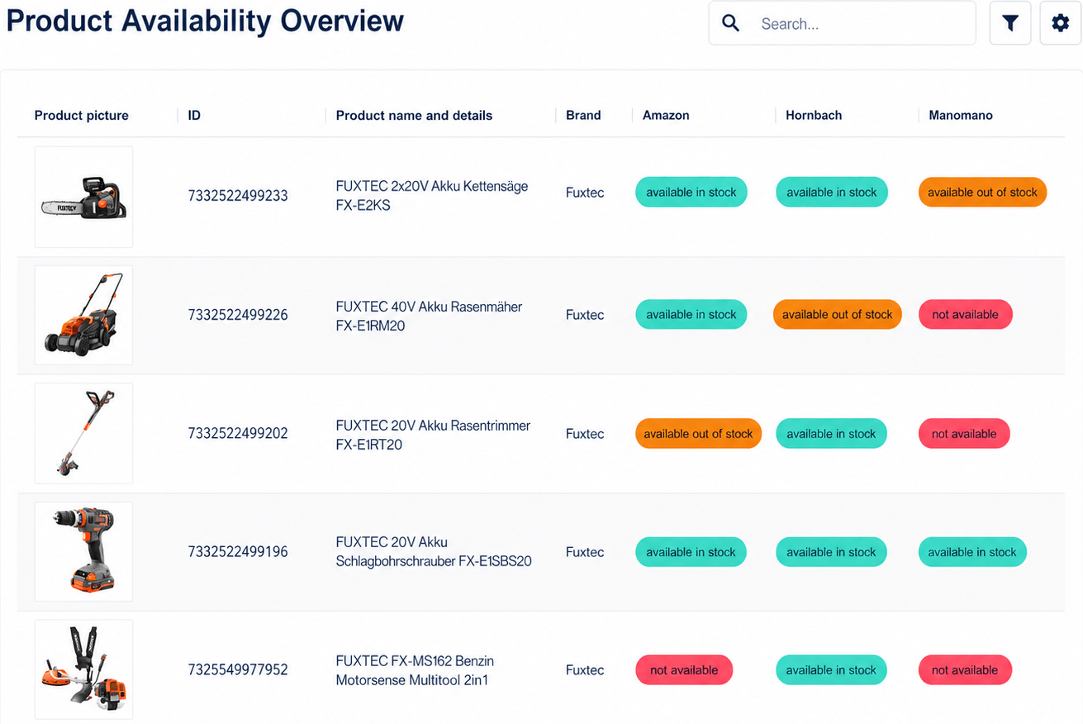Click Kettensäge Manomano available out of stock badge
The height and width of the screenshot is (724, 1083).
[982, 193]
